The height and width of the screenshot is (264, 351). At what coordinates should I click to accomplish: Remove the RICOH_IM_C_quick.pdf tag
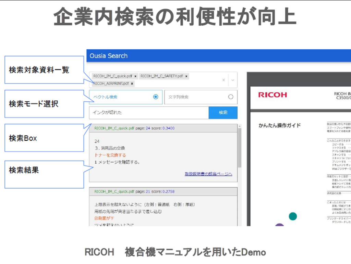pyautogui.click(x=135, y=76)
